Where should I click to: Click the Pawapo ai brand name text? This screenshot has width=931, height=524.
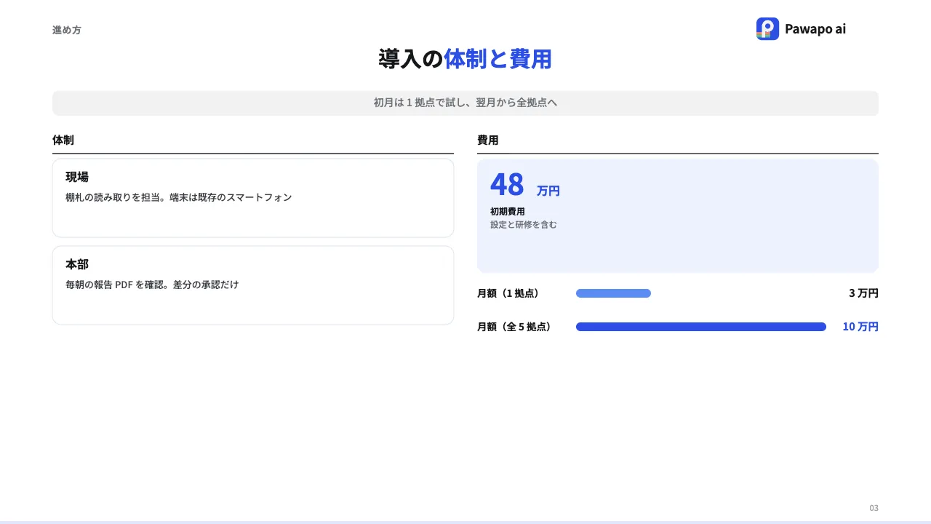(x=815, y=29)
